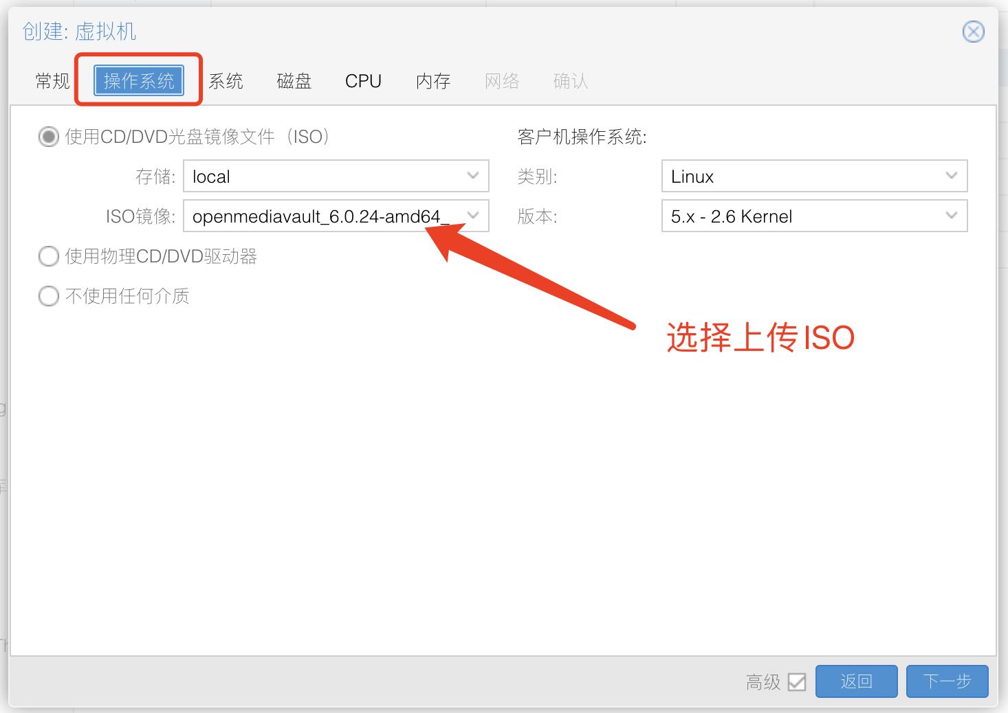Open the 内存 tab

[433, 81]
